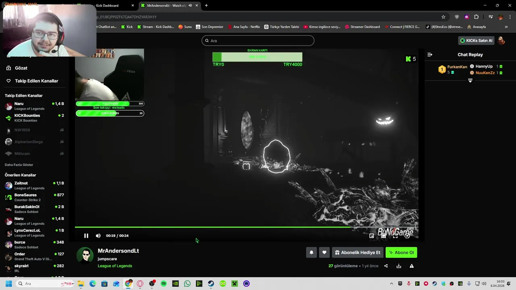Open the offline AlpherionSiege channel
Image resolution: width=516 pixels, height=290 pixels.
coord(34,142)
